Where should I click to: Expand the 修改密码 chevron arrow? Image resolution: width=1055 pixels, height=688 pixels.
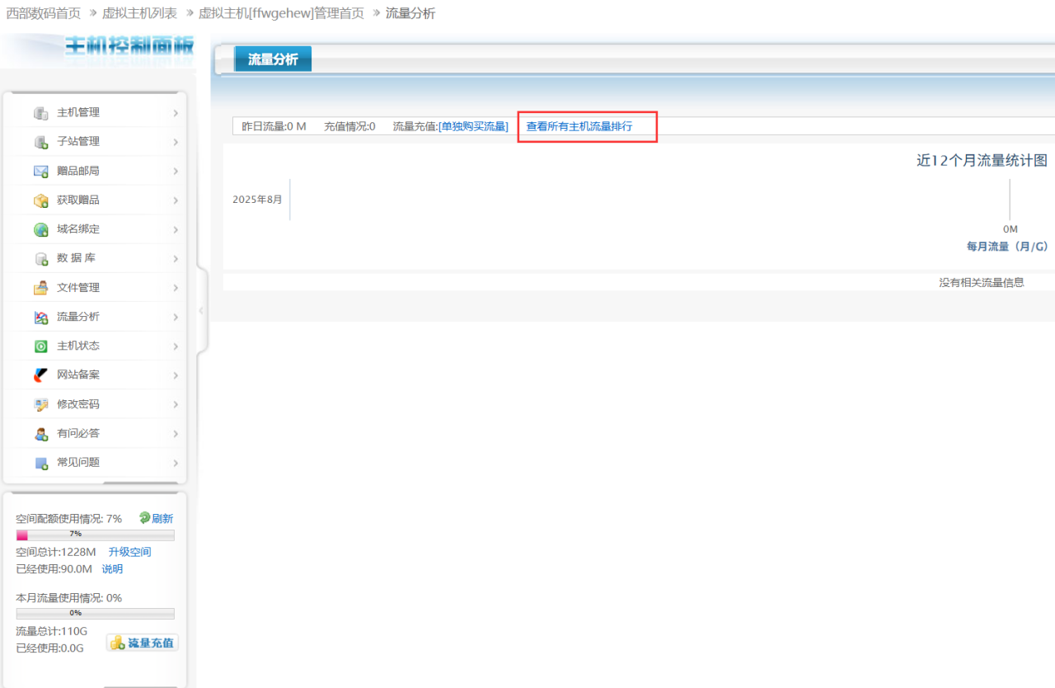pyautogui.click(x=176, y=404)
